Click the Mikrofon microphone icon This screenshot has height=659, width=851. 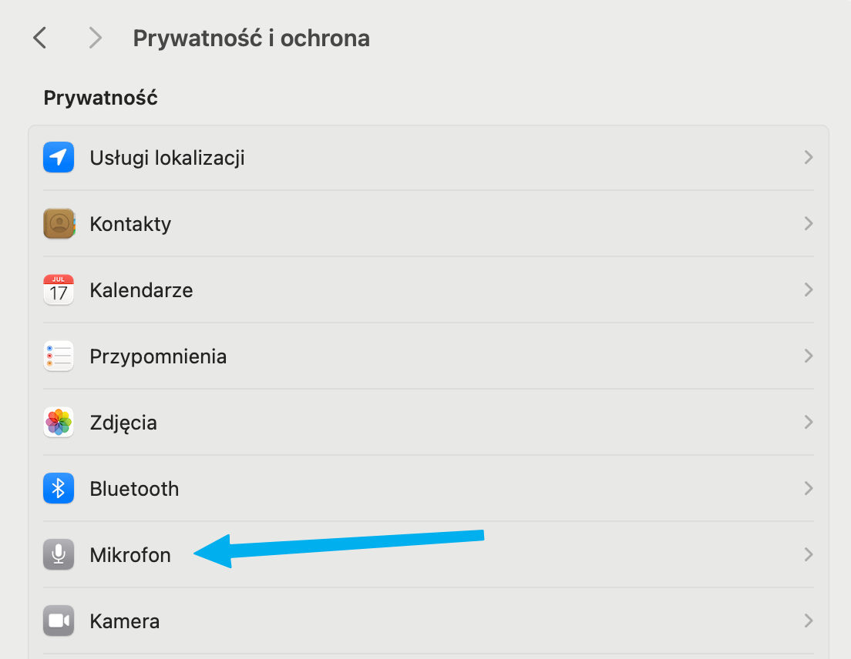click(x=59, y=554)
